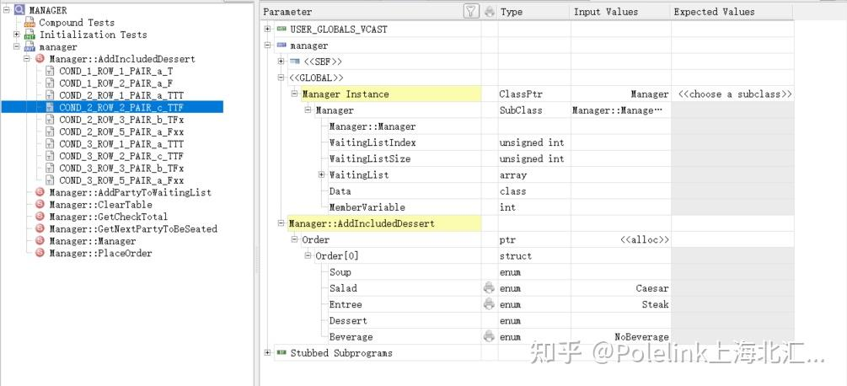Viewport: 847px width, 386px height.
Task: Expand the WaitingList array row
Action: coord(321,175)
